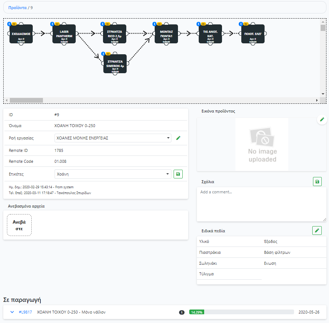Click into the Add a comment text area

261,204
